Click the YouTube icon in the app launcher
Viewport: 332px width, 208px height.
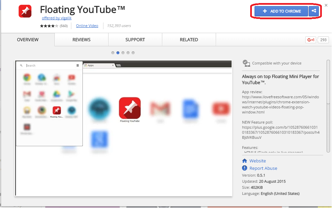tap(72, 78)
